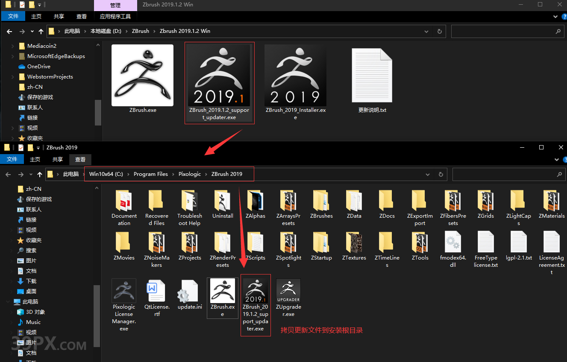Viewport: 567px width, 362px height.
Task: Select ZBrush_2019_Installer.exe file
Action: 295,82
